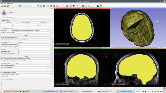Open the module history icon
This screenshot has width=166, height=93.
pos(38,6)
